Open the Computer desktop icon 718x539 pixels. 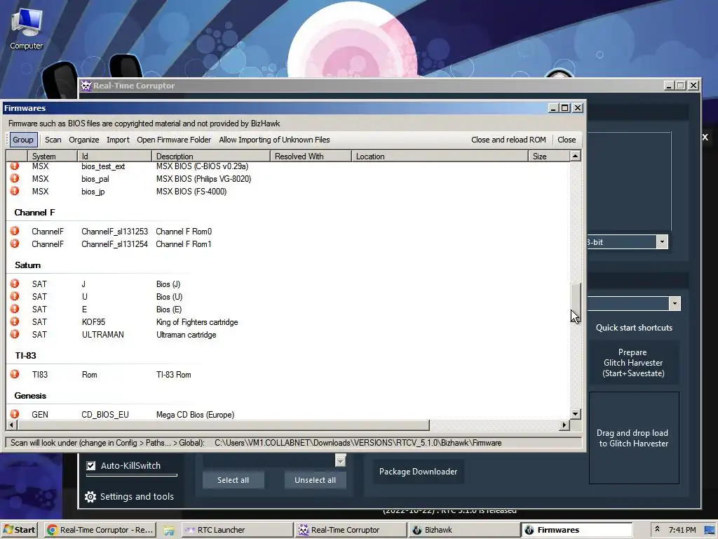click(x=27, y=29)
